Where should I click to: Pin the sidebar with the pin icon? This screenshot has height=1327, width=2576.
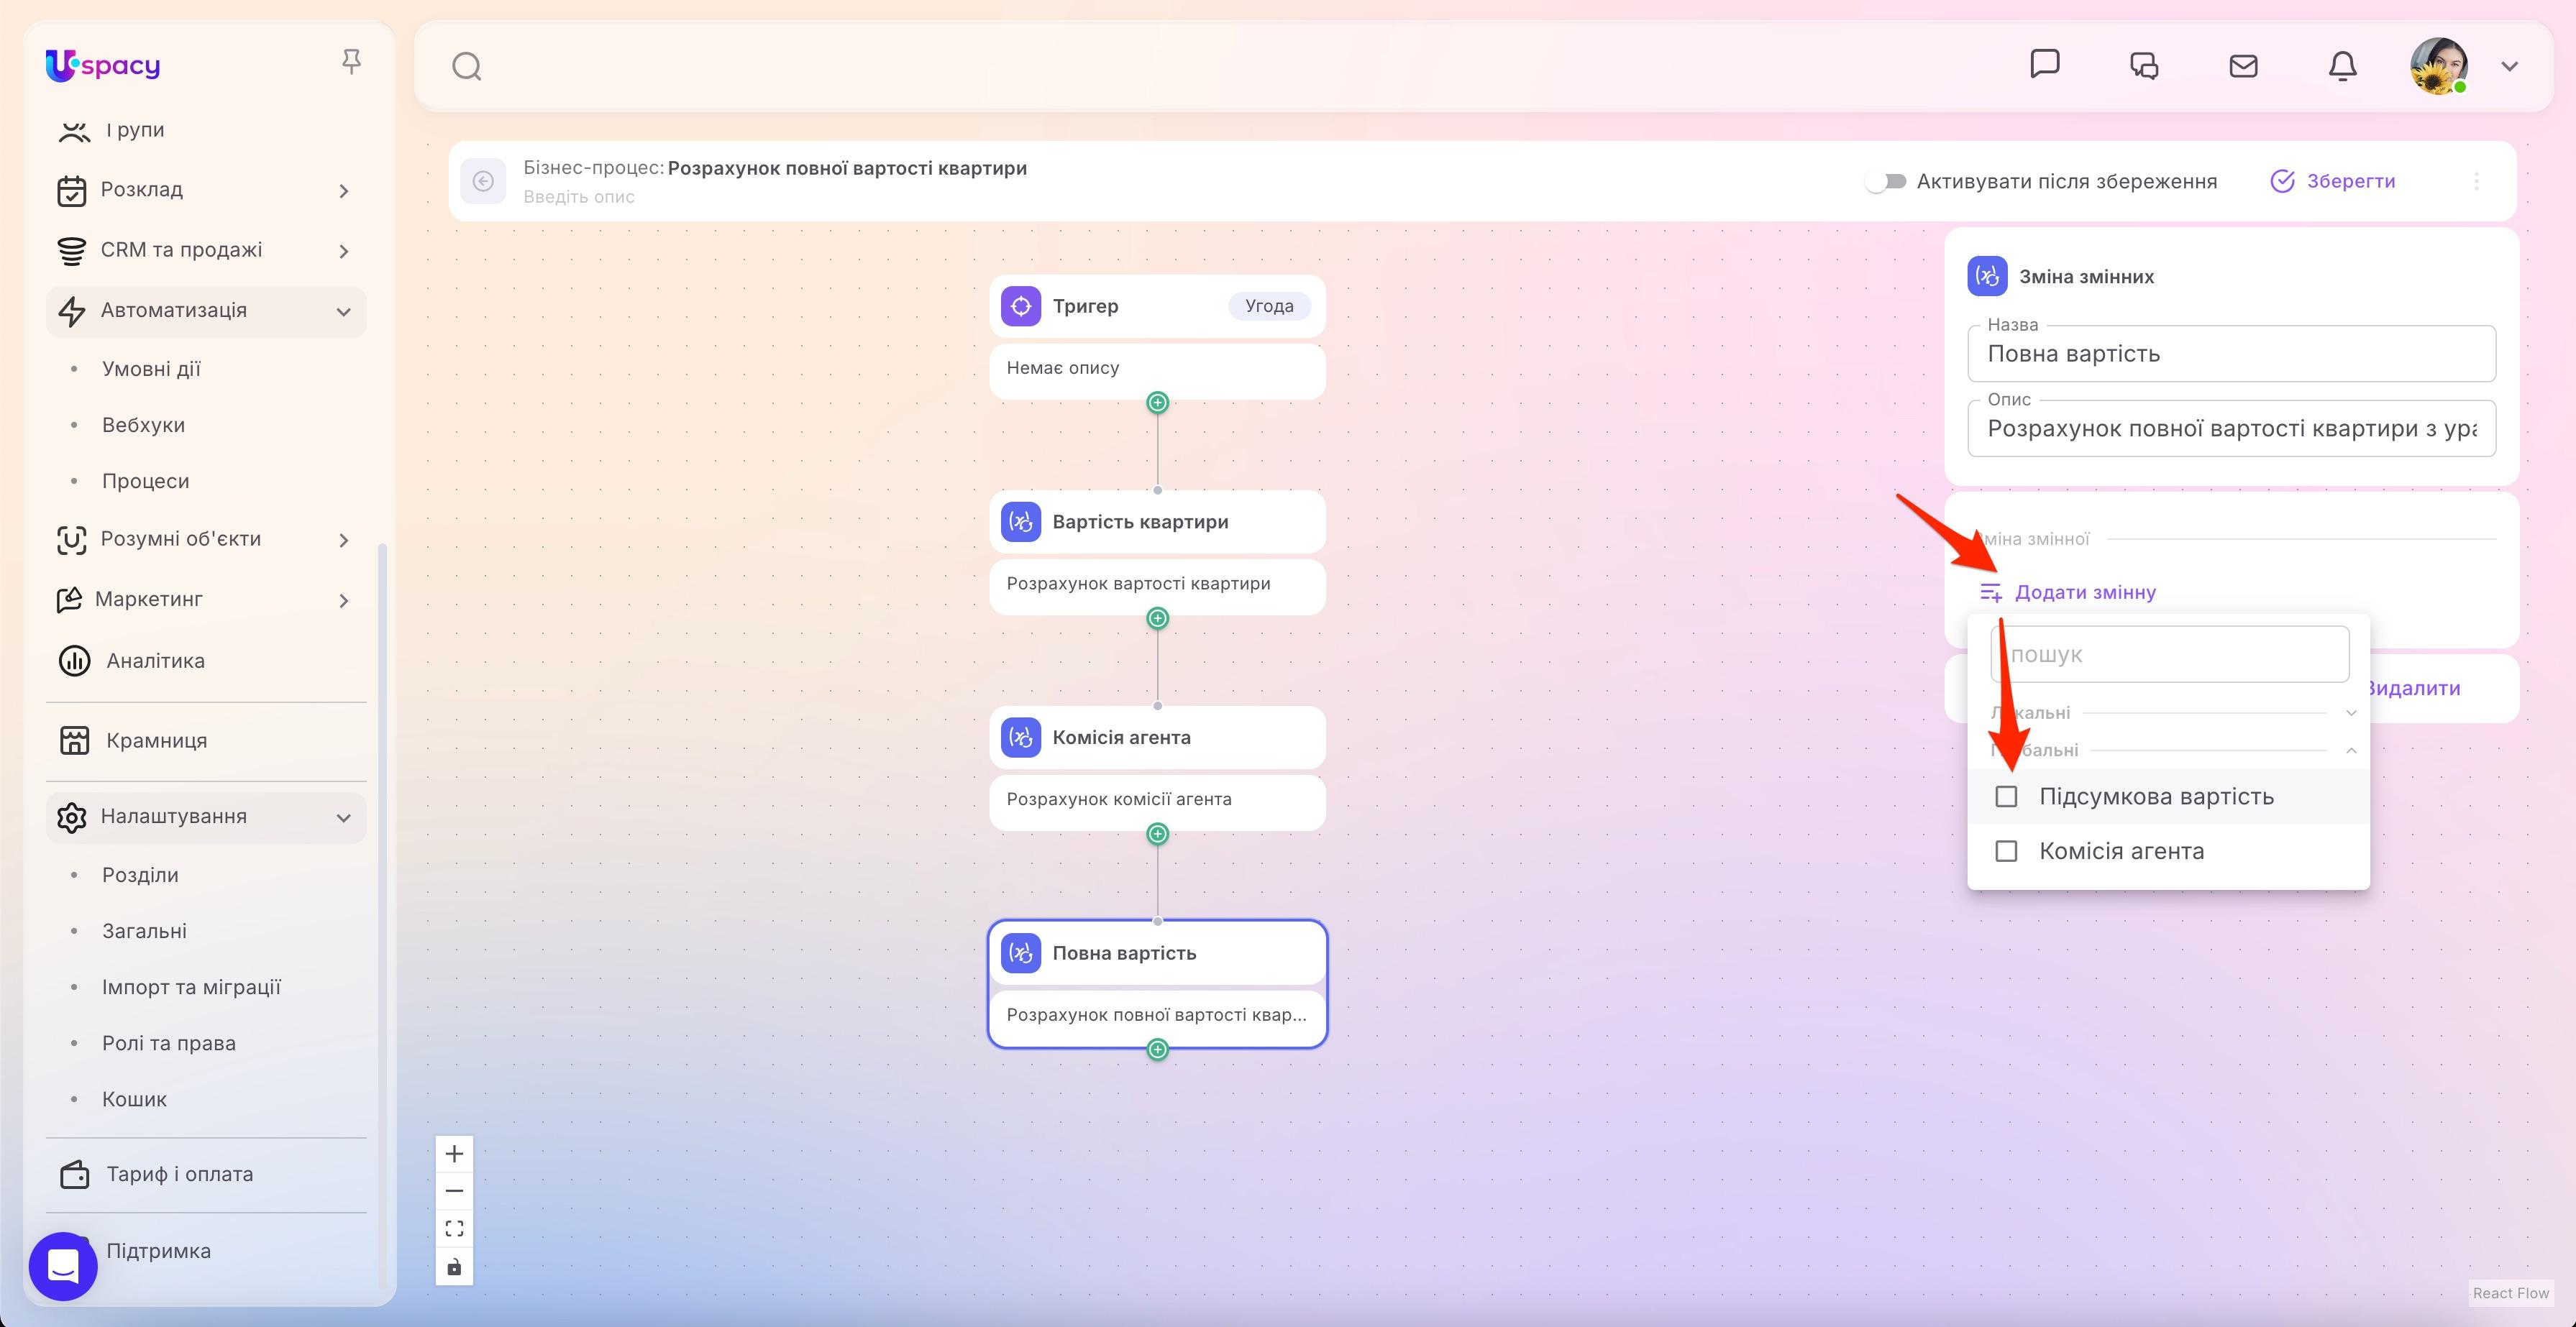pyautogui.click(x=351, y=62)
